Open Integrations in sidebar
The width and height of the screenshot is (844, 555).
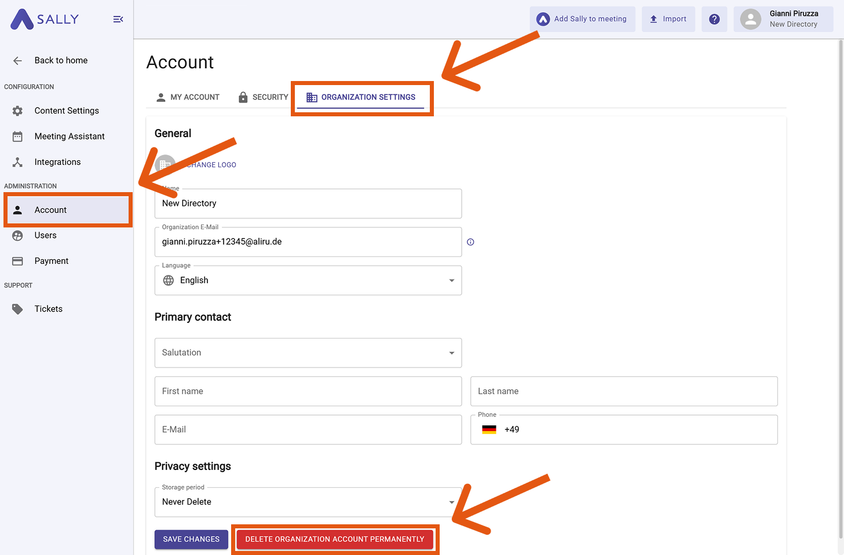click(67, 162)
